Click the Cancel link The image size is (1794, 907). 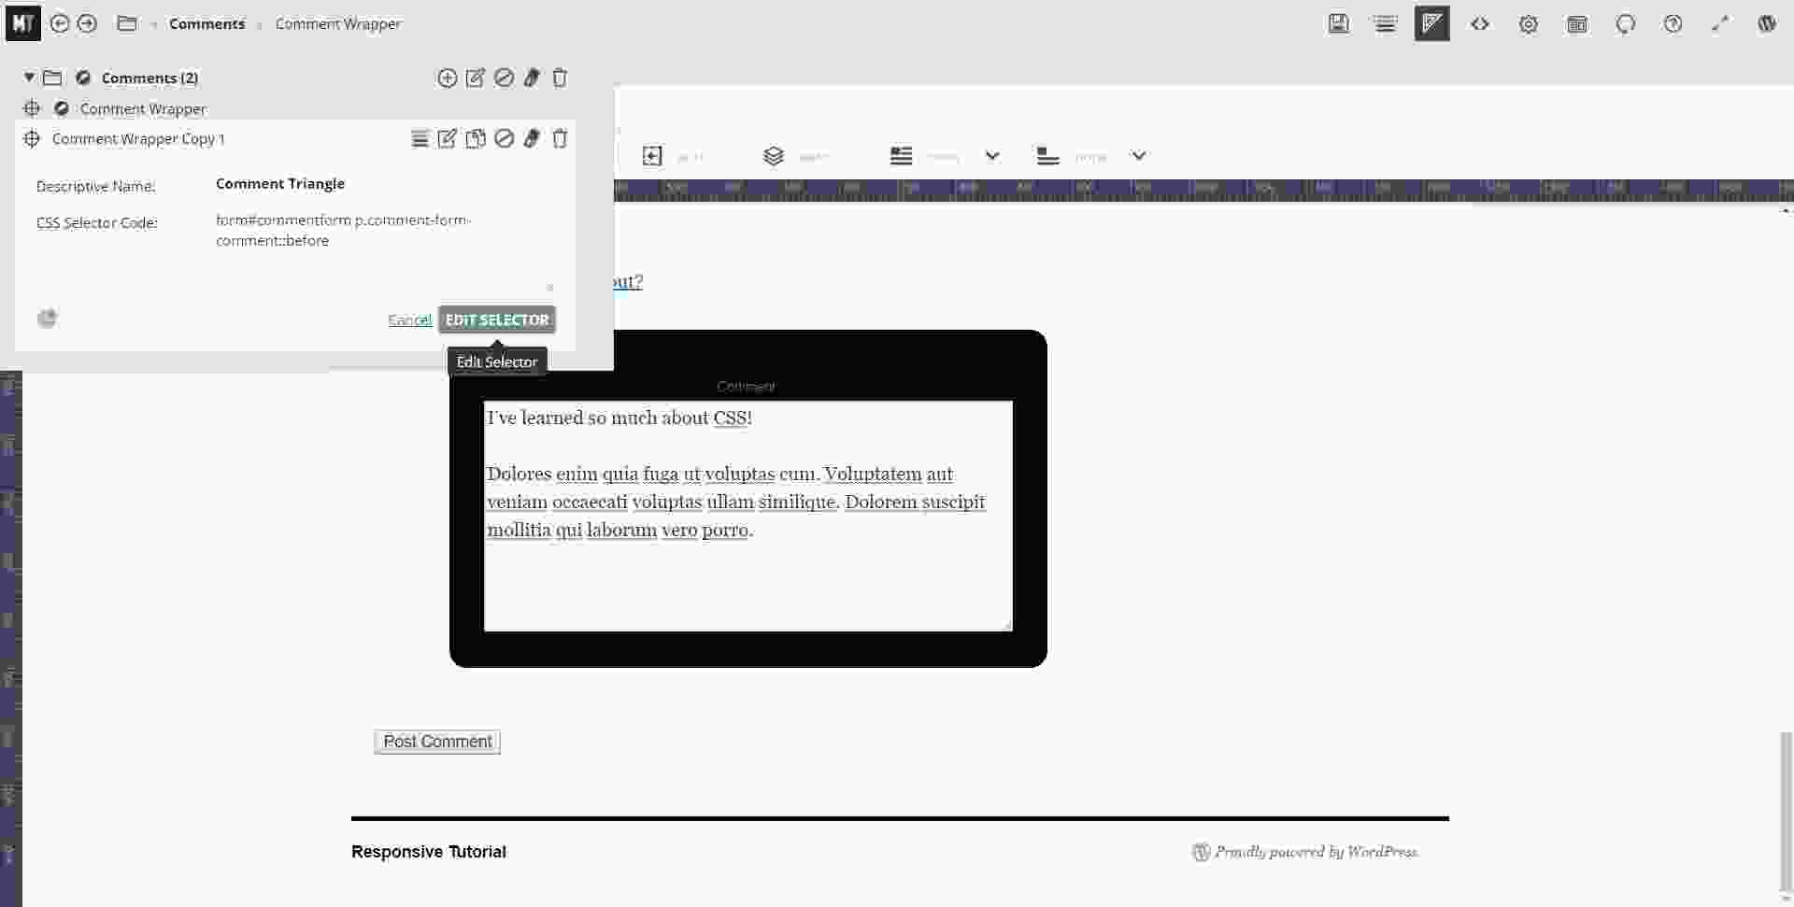click(409, 319)
